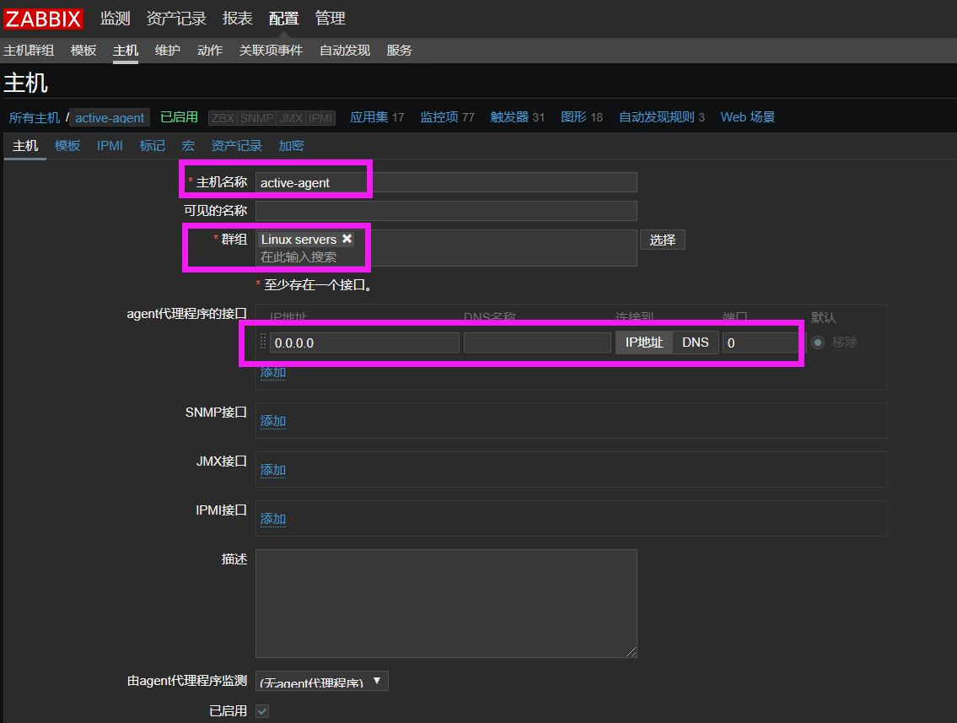The width and height of the screenshot is (957, 723).
Task: Select the 主机 form tab
Action: 25,146
